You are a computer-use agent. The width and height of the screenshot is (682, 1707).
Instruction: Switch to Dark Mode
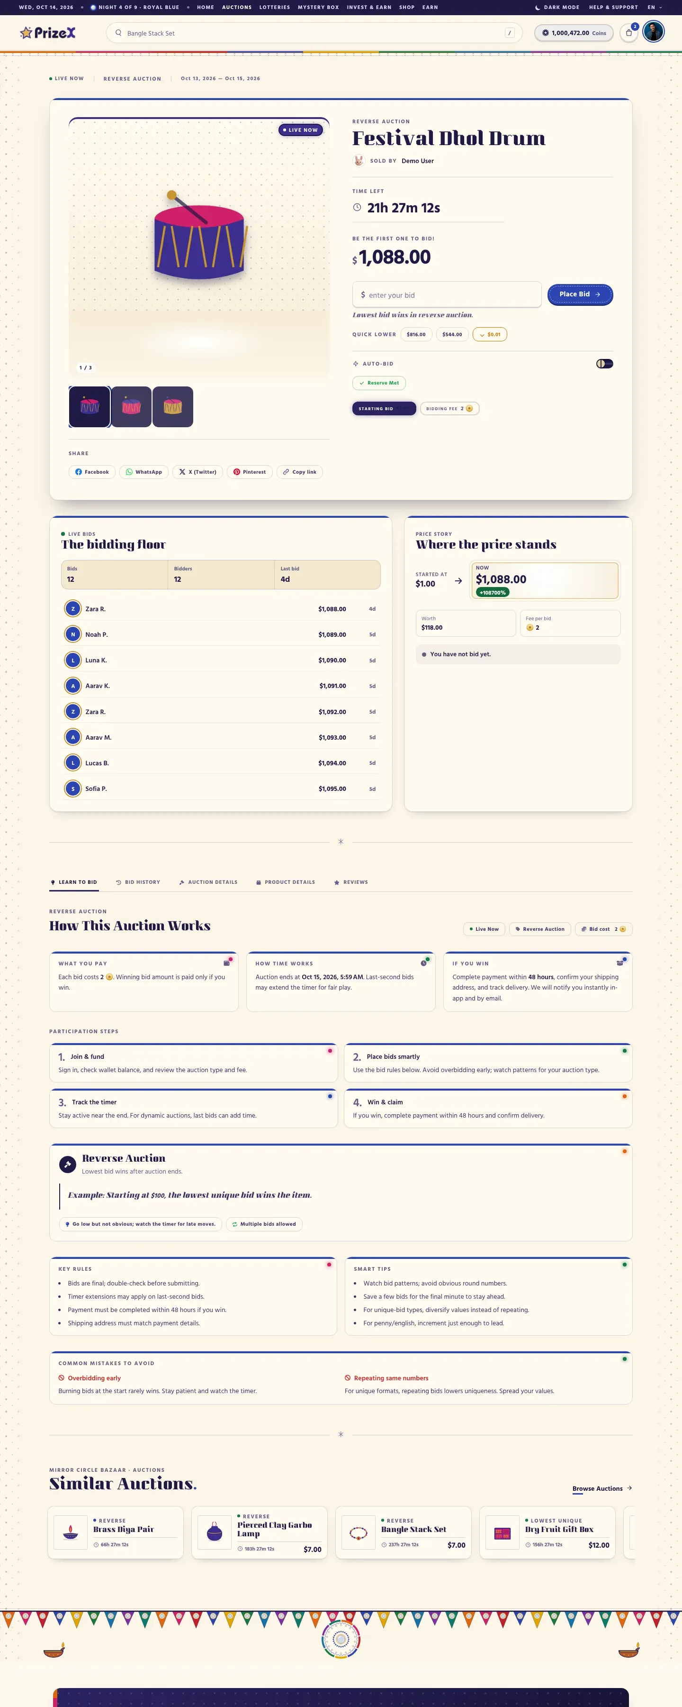(x=557, y=7)
